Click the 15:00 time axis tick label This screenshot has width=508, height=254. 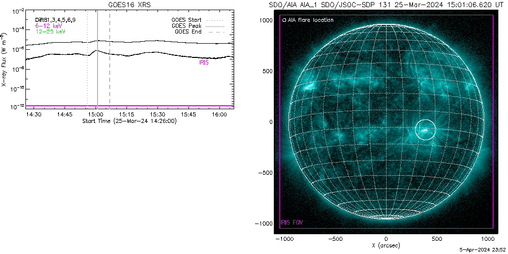[x=96, y=115]
